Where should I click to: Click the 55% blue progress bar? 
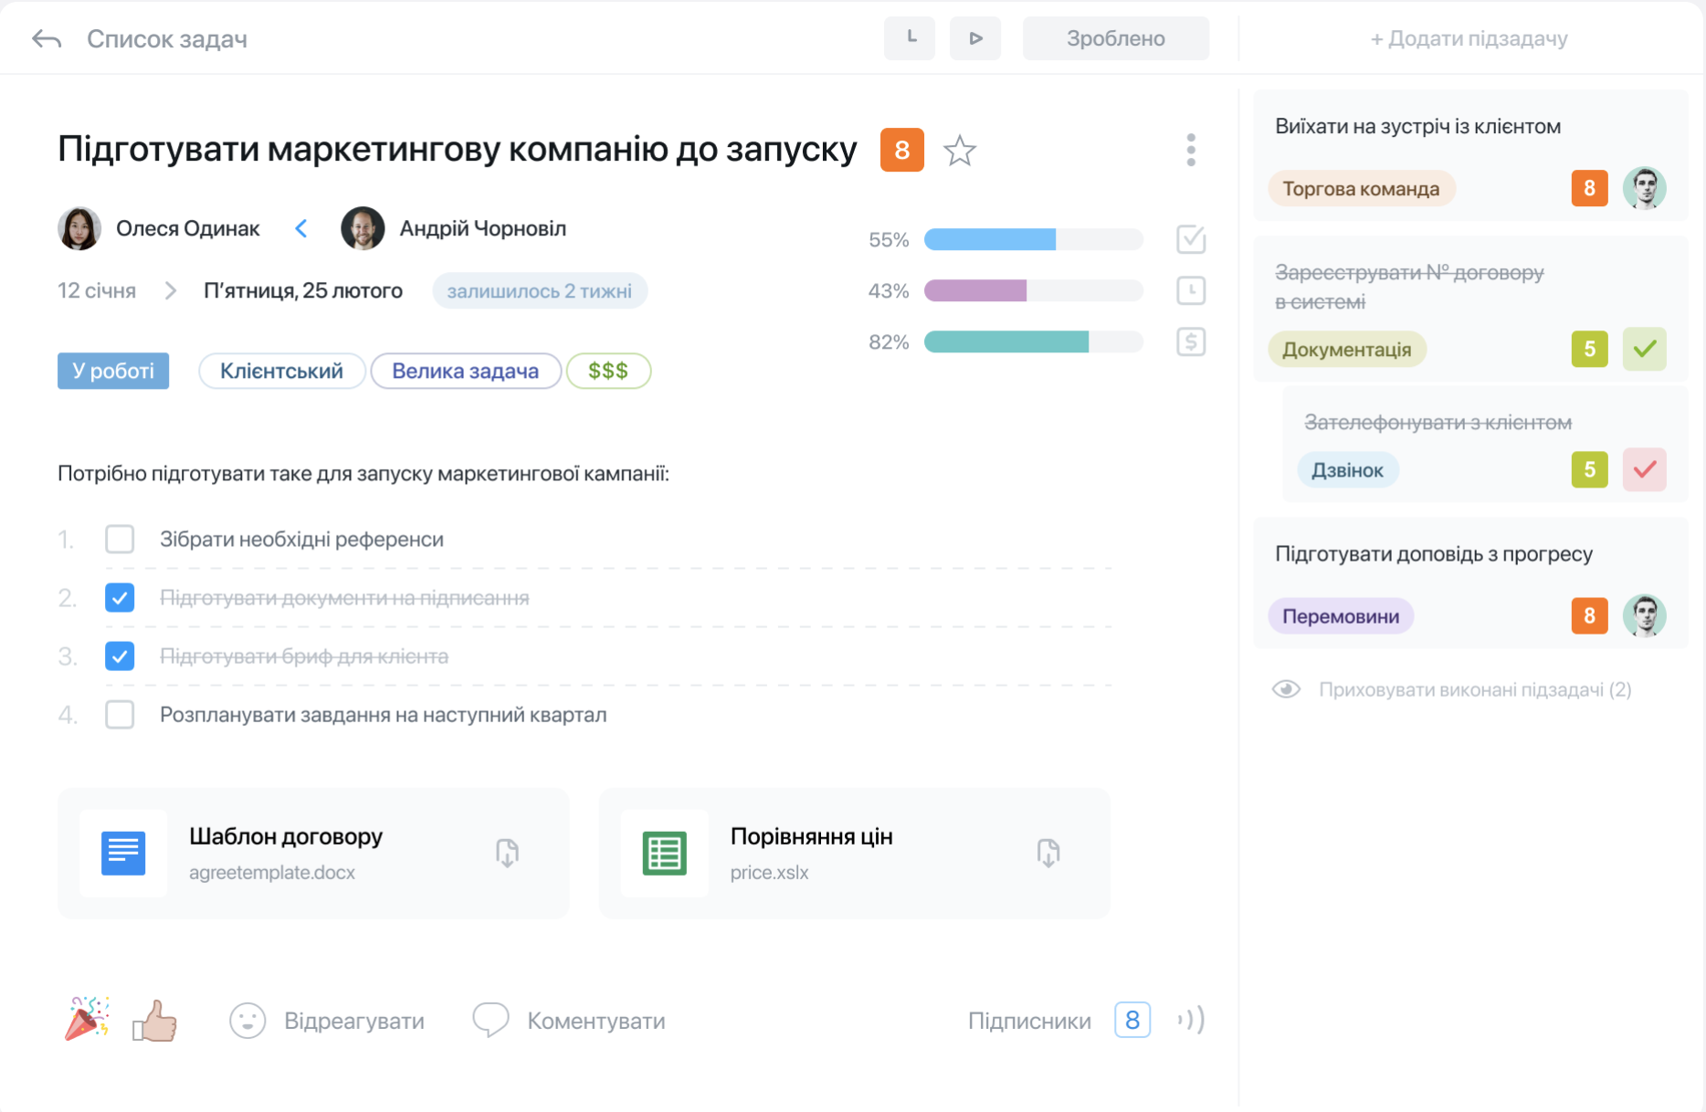[x=1033, y=240]
